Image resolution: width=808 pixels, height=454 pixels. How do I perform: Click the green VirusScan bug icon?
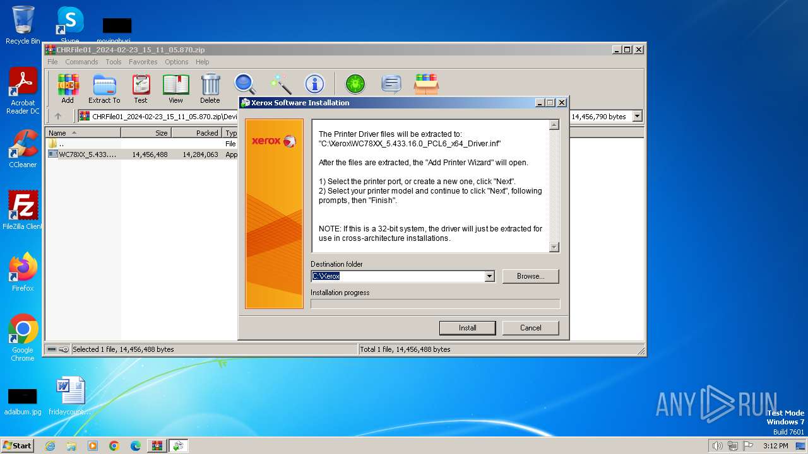[355, 84]
